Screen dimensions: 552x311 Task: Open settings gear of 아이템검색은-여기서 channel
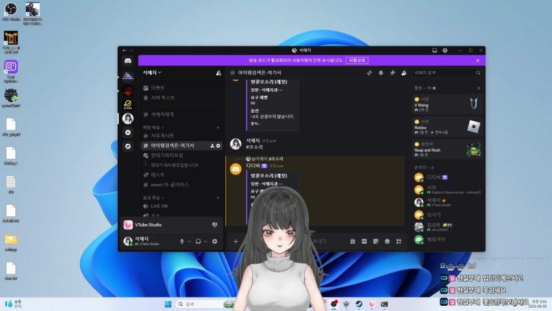click(x=218, y=146)
